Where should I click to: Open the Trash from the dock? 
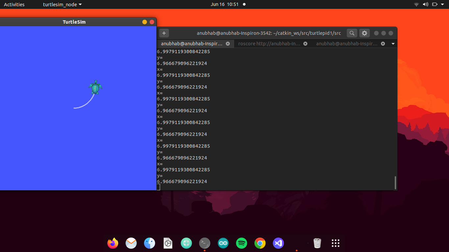317,243
